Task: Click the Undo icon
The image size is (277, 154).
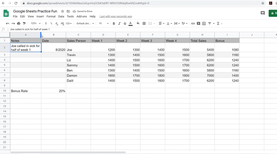Action: pos(7,24)
